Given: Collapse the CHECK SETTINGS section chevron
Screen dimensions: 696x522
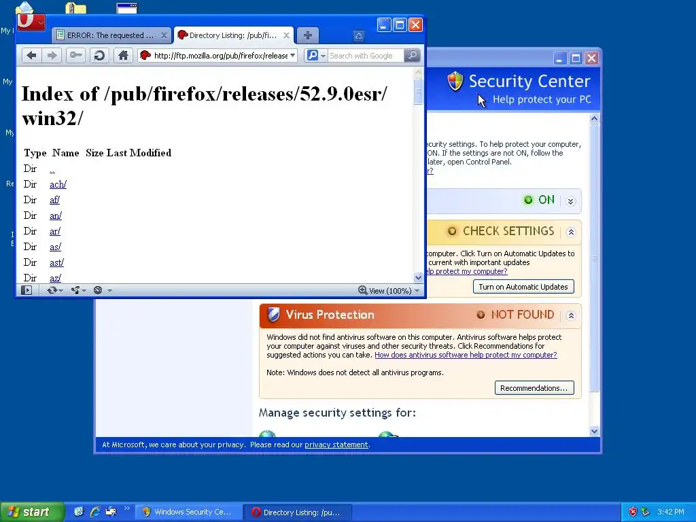Looking at the screenshot, I should tap(571, 232).
